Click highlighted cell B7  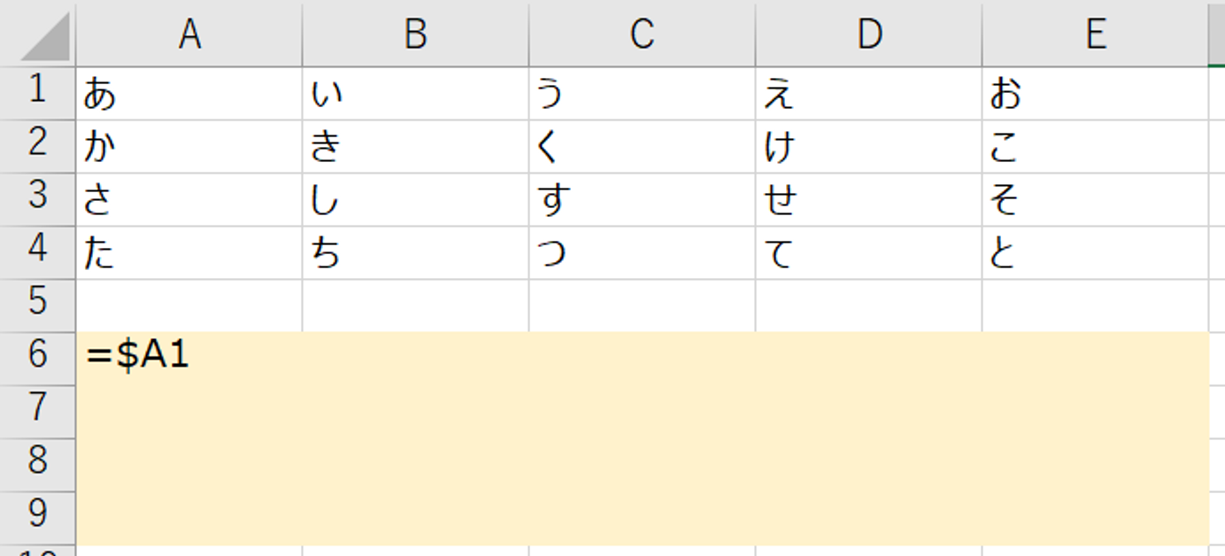[x=415, y=412]
